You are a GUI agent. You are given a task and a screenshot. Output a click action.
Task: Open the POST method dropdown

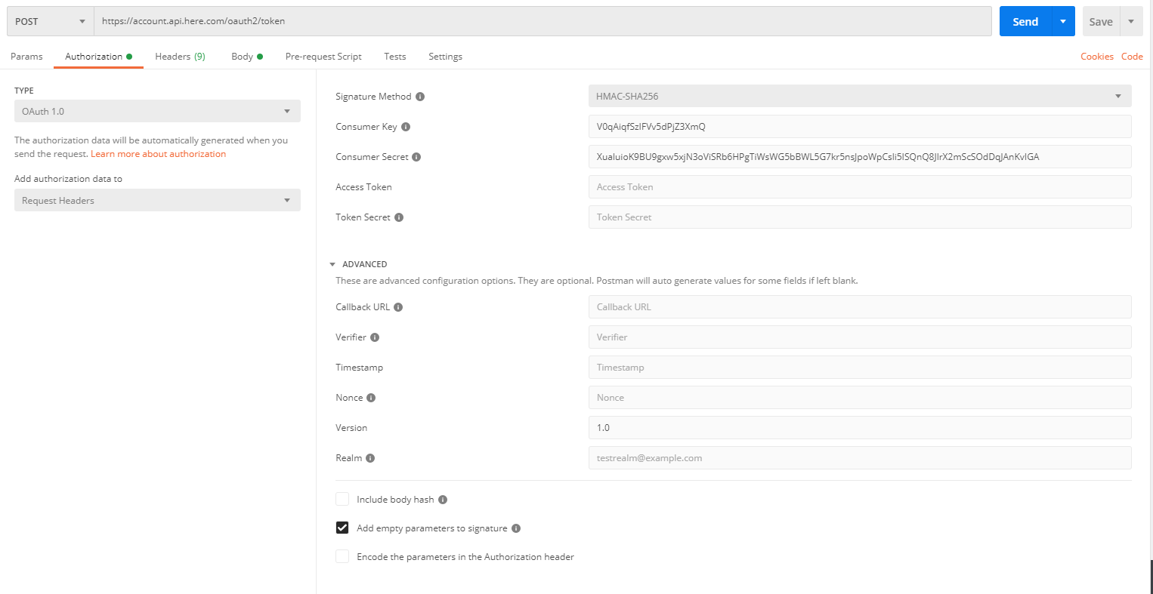50,21
